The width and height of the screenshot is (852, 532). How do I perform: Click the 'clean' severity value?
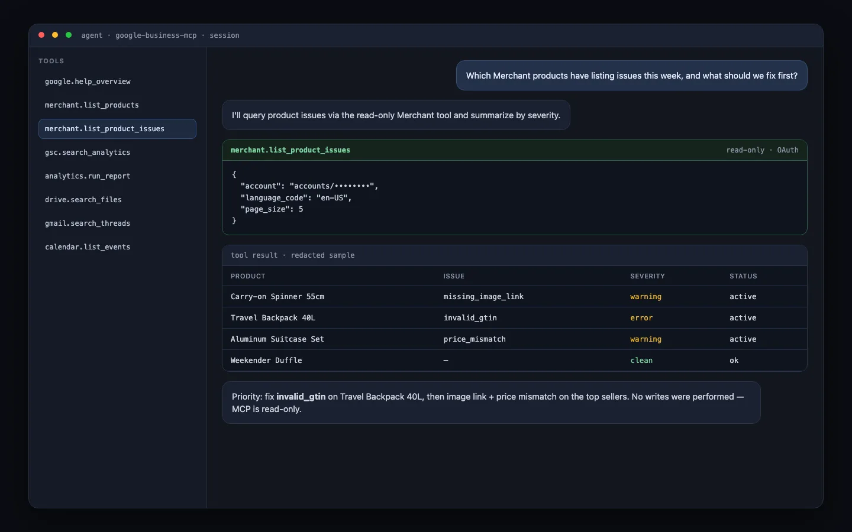641,361
